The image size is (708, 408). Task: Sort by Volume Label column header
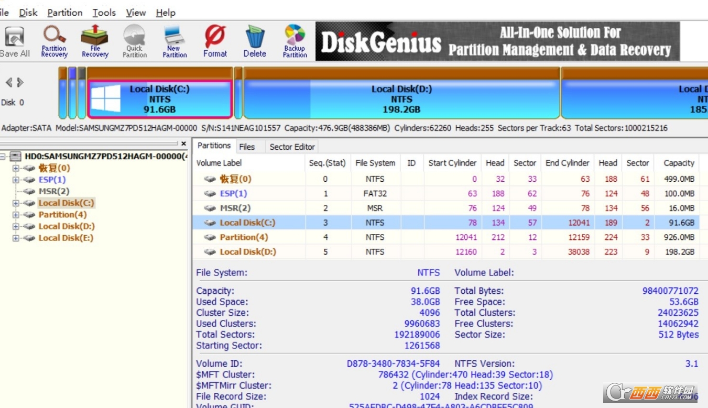249,163
